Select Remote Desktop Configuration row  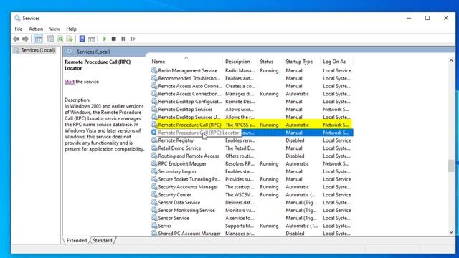[x=252, y=102]
